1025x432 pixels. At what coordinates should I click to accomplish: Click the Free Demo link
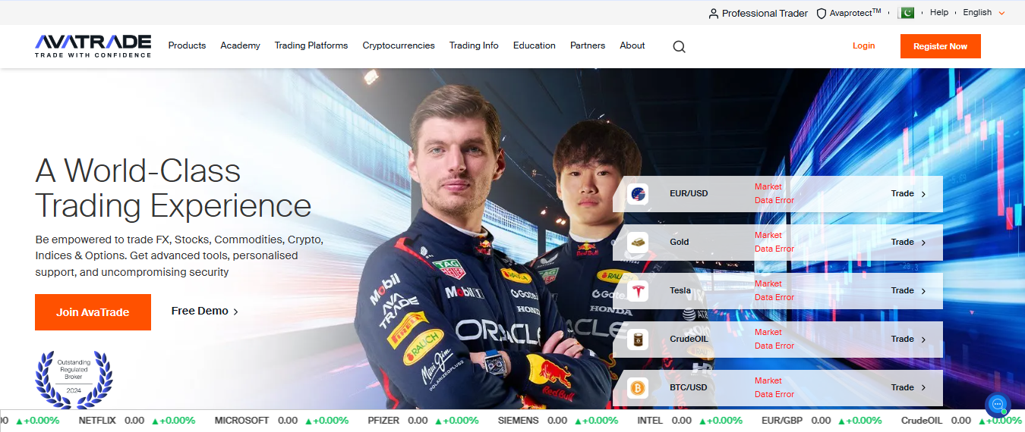[200, 311]
